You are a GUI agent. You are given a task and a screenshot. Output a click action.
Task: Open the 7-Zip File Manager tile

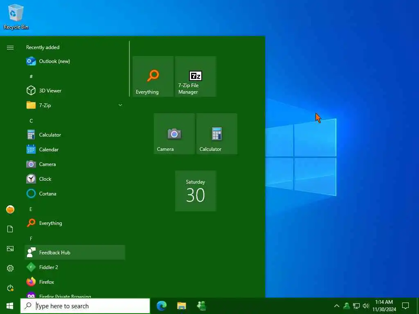click(x=196, y=76)
